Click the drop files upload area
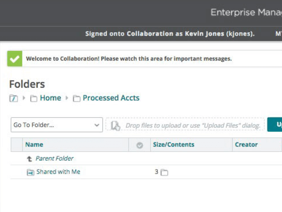Screen dimensions: 282x212 point(192,125)
